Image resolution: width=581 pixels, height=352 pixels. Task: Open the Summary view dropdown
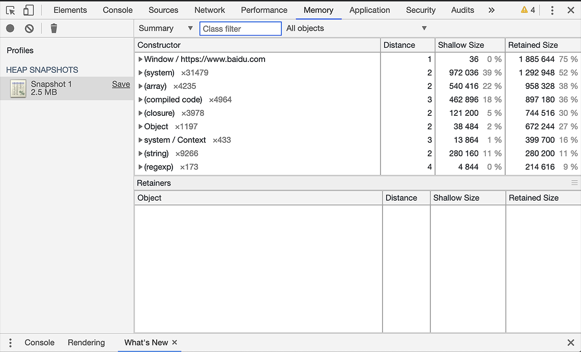(x=165, y=28)
